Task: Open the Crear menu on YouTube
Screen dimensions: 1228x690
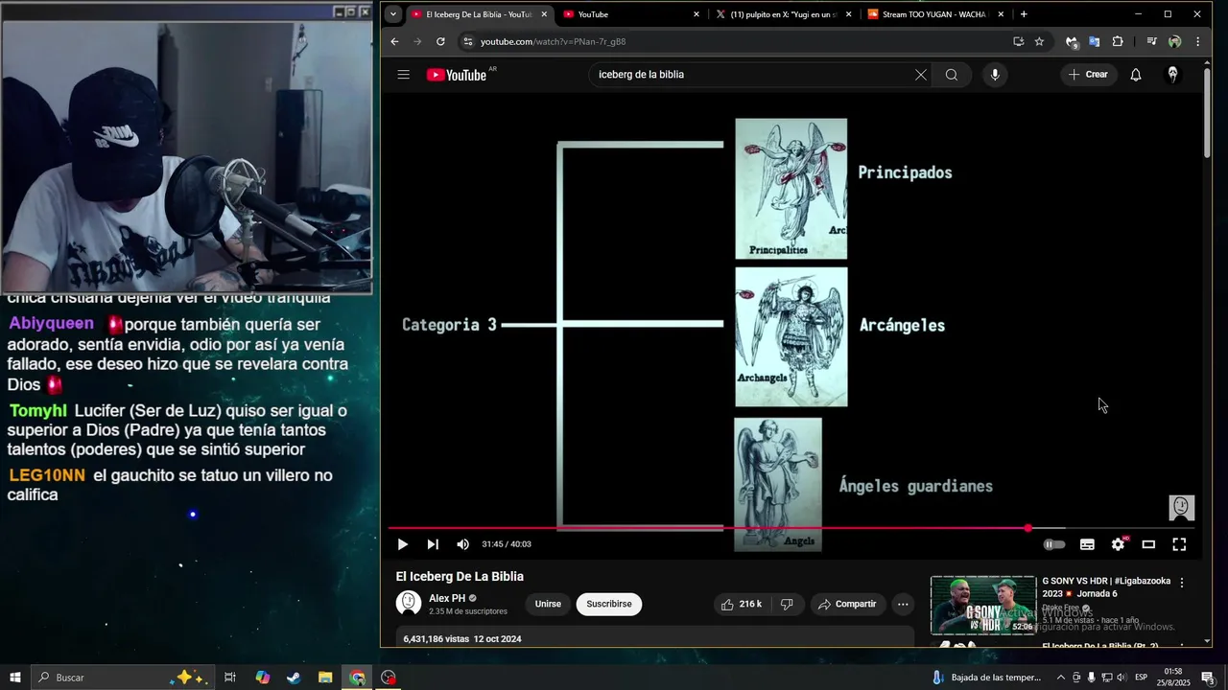Action: click(x=1089, y=75)
